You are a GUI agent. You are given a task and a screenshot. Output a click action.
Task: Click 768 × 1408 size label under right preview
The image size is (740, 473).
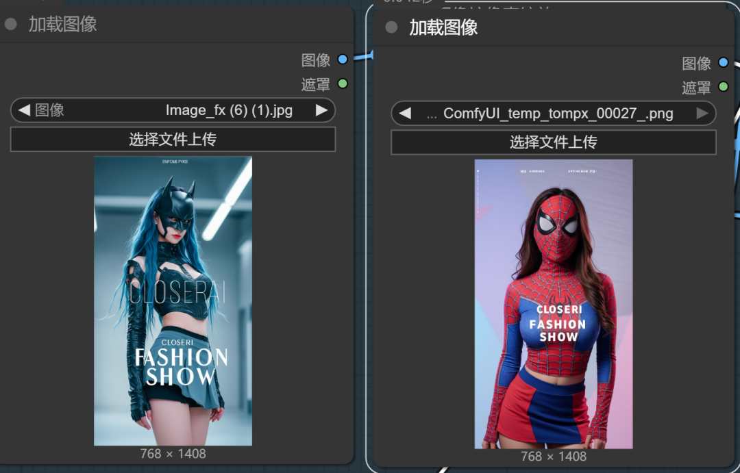[554, 457]
